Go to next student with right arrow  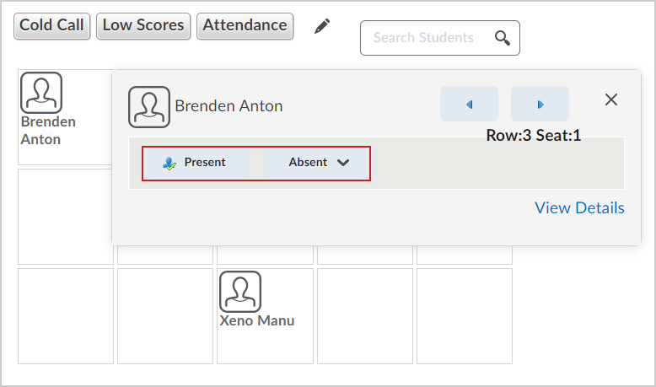coord(540,104)
